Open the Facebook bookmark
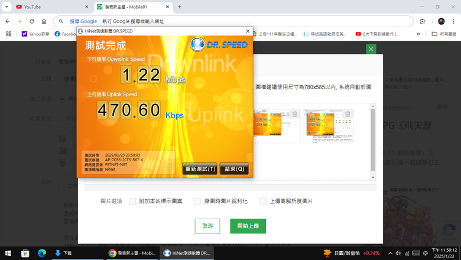This screenshot has height=260, width=461. point(65,34)
